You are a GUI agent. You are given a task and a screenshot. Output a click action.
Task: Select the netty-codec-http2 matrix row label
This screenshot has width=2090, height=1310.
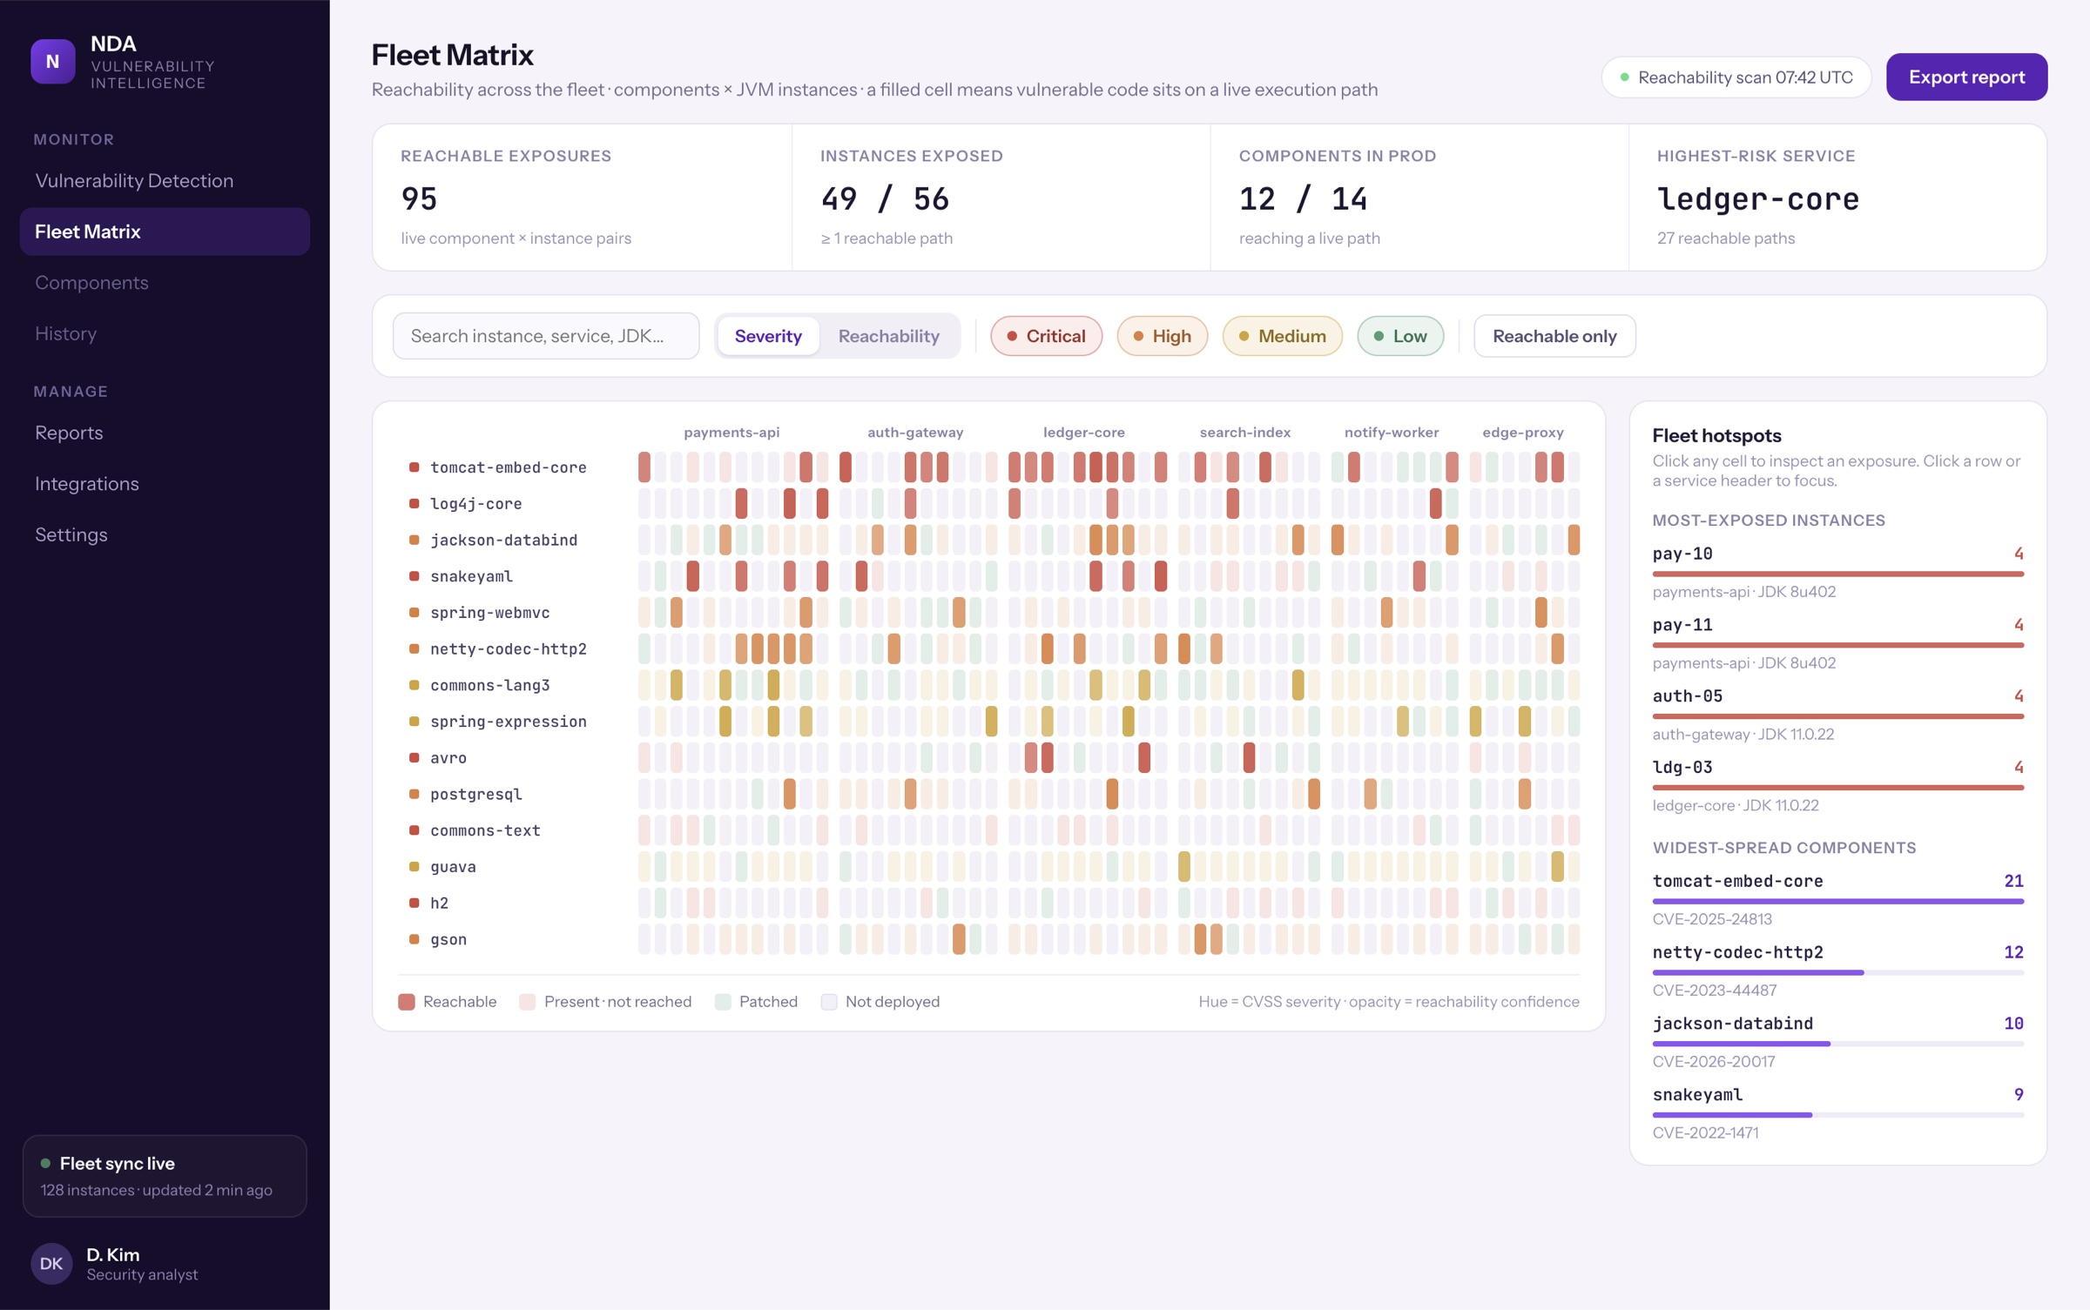[x=509, y=649]
